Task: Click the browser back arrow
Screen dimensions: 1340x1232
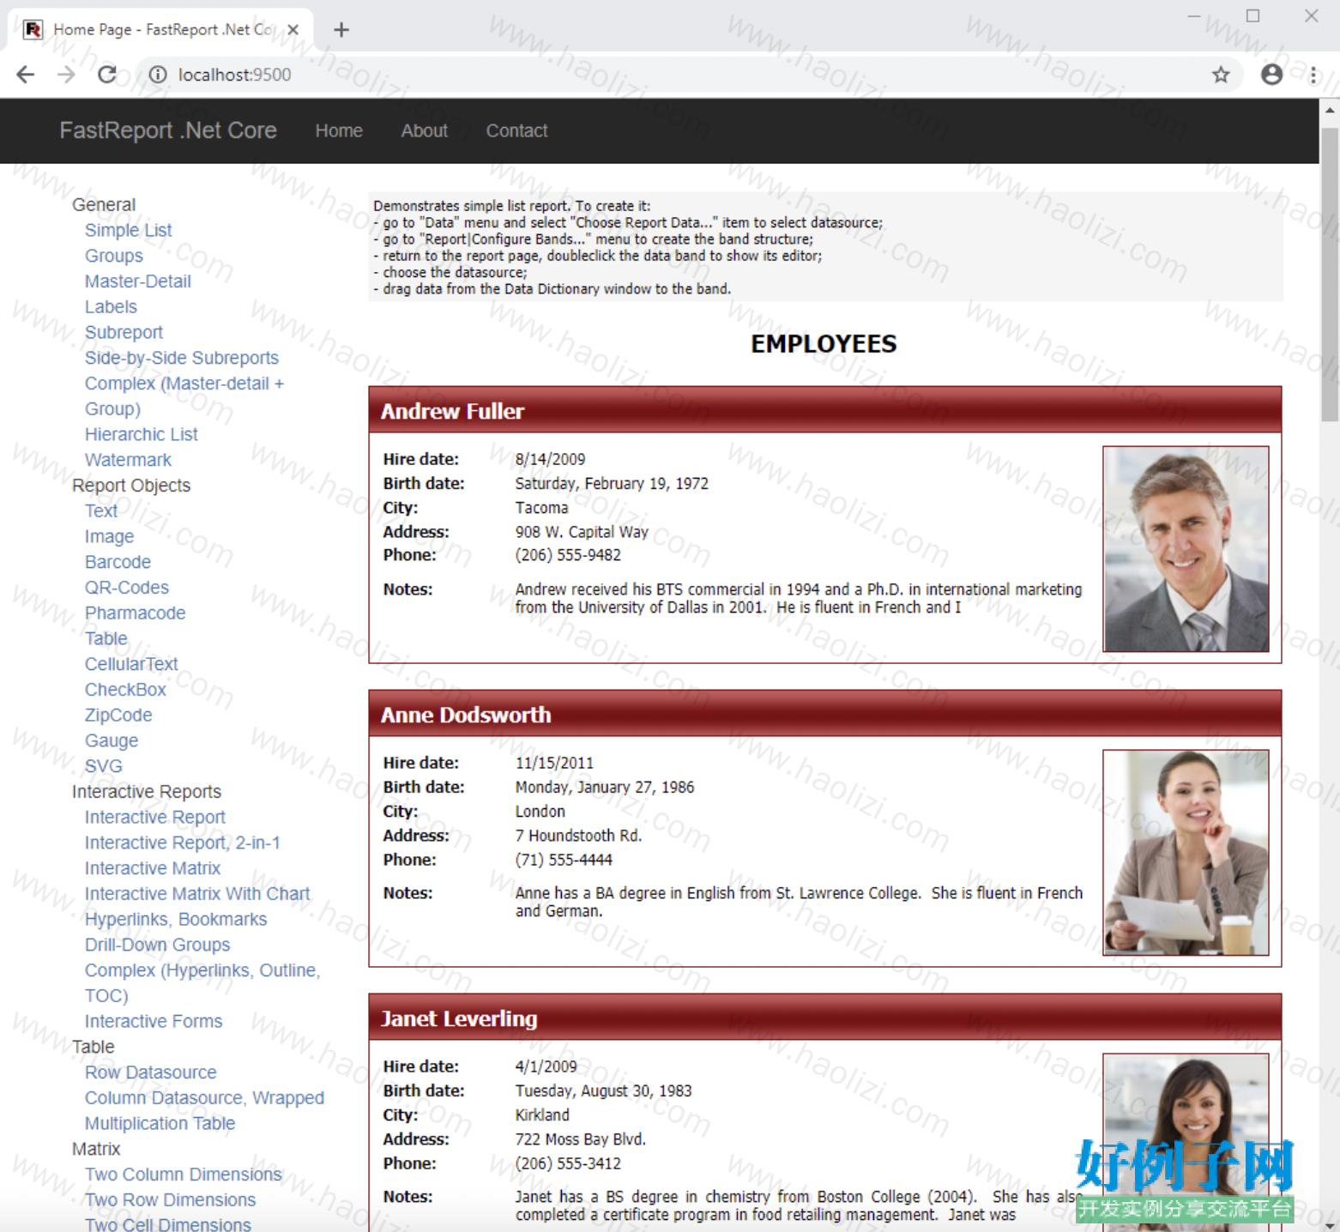Action: click(x=26, y=75)
